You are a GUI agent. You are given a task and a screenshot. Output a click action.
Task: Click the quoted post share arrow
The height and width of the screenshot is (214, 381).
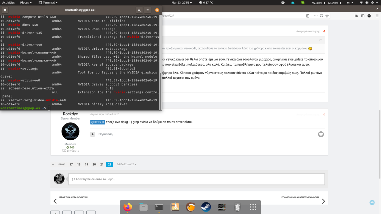pos(321,40)
